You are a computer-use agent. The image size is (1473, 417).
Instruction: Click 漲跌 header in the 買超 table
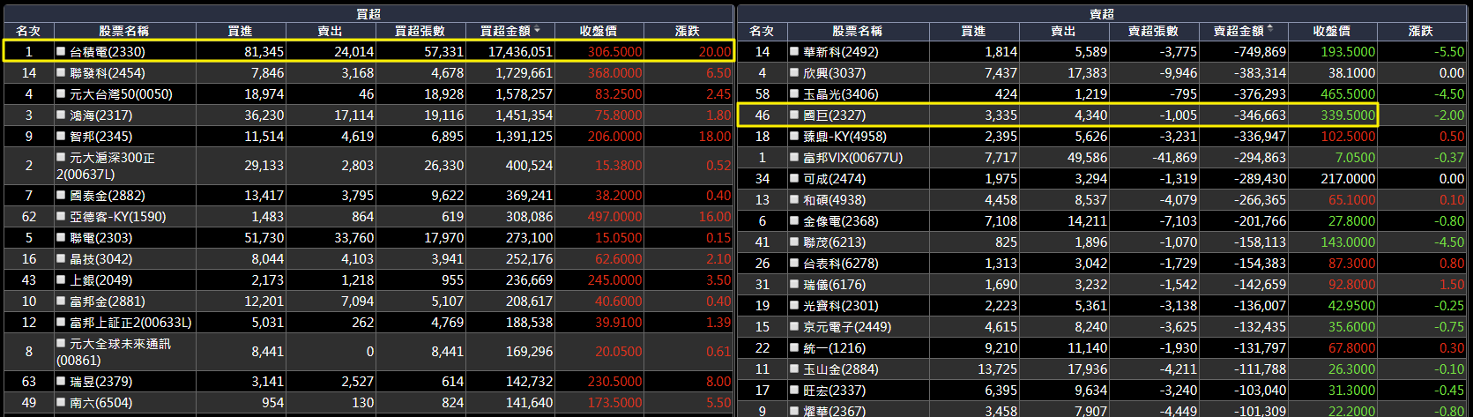pyautogui.click(x=687, y=31)
